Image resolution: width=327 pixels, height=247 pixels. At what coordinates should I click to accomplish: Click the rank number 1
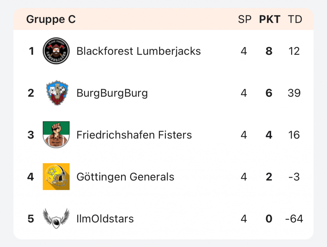[x=31, y=51]
